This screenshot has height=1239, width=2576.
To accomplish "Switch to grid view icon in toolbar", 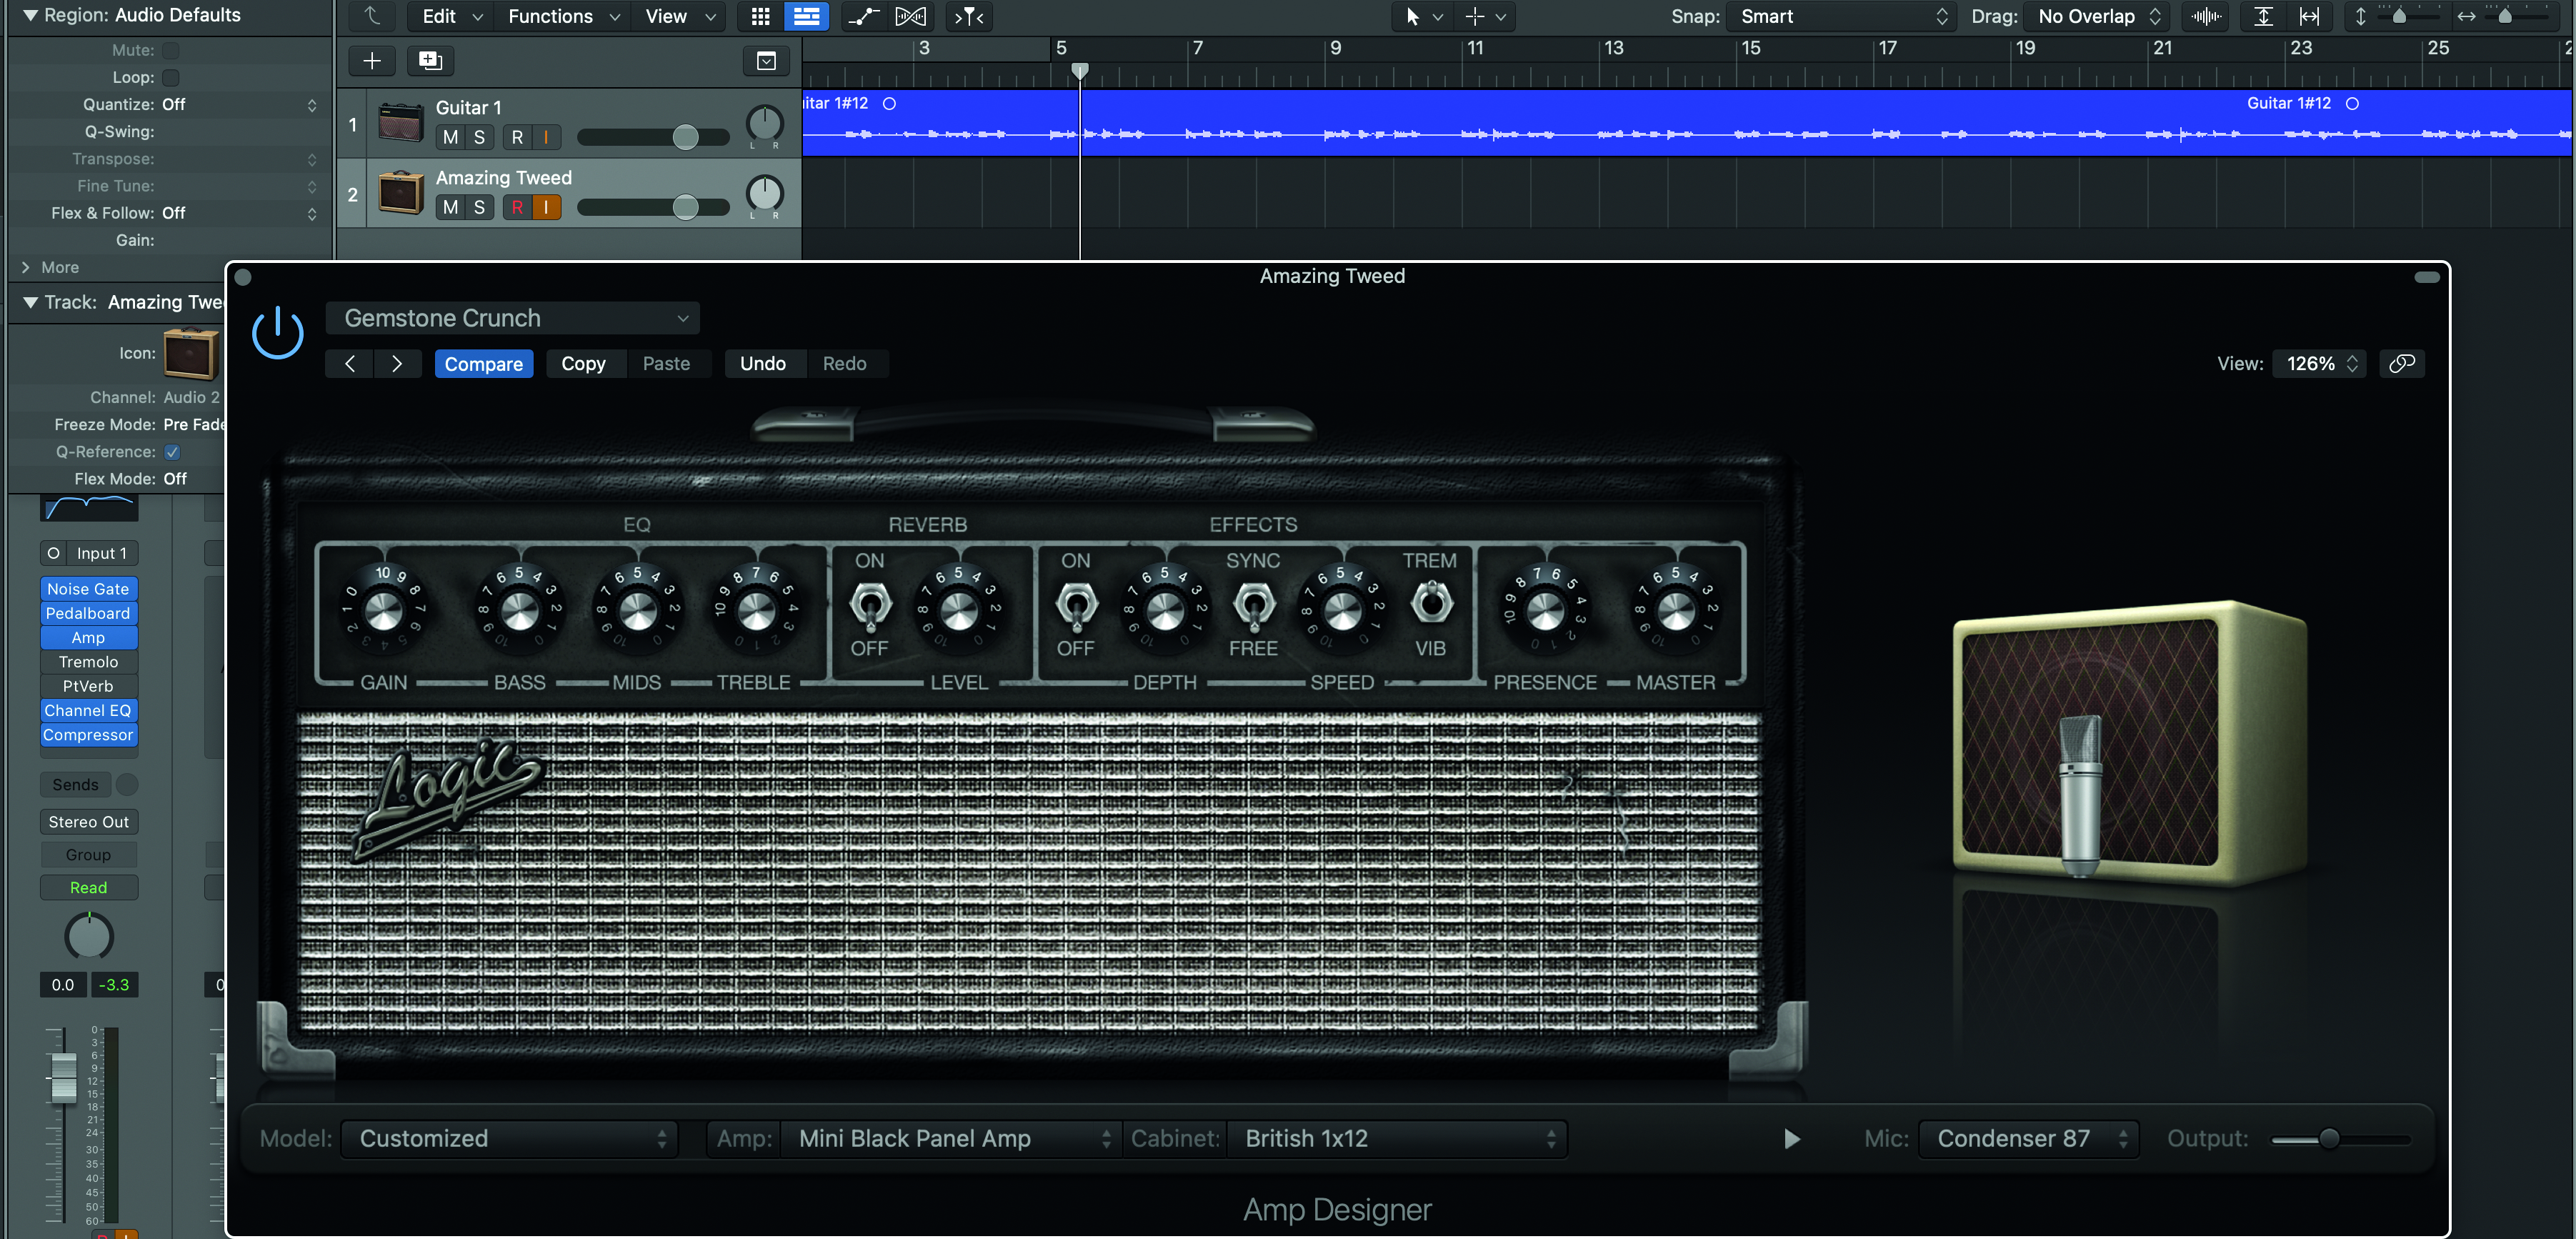I will 760,16.
